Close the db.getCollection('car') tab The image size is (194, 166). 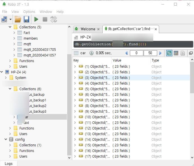156,29
